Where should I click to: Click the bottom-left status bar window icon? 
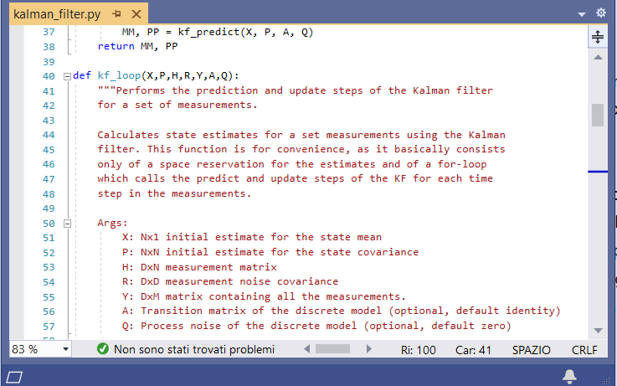[14, 376]
